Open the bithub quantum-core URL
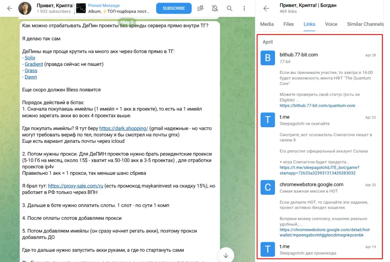This screenshot has width=390, height=262. tap(317, 105)
